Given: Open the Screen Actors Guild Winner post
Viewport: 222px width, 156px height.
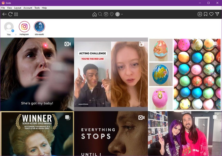Looking at the screenshot, I should [x=37, y=133].
